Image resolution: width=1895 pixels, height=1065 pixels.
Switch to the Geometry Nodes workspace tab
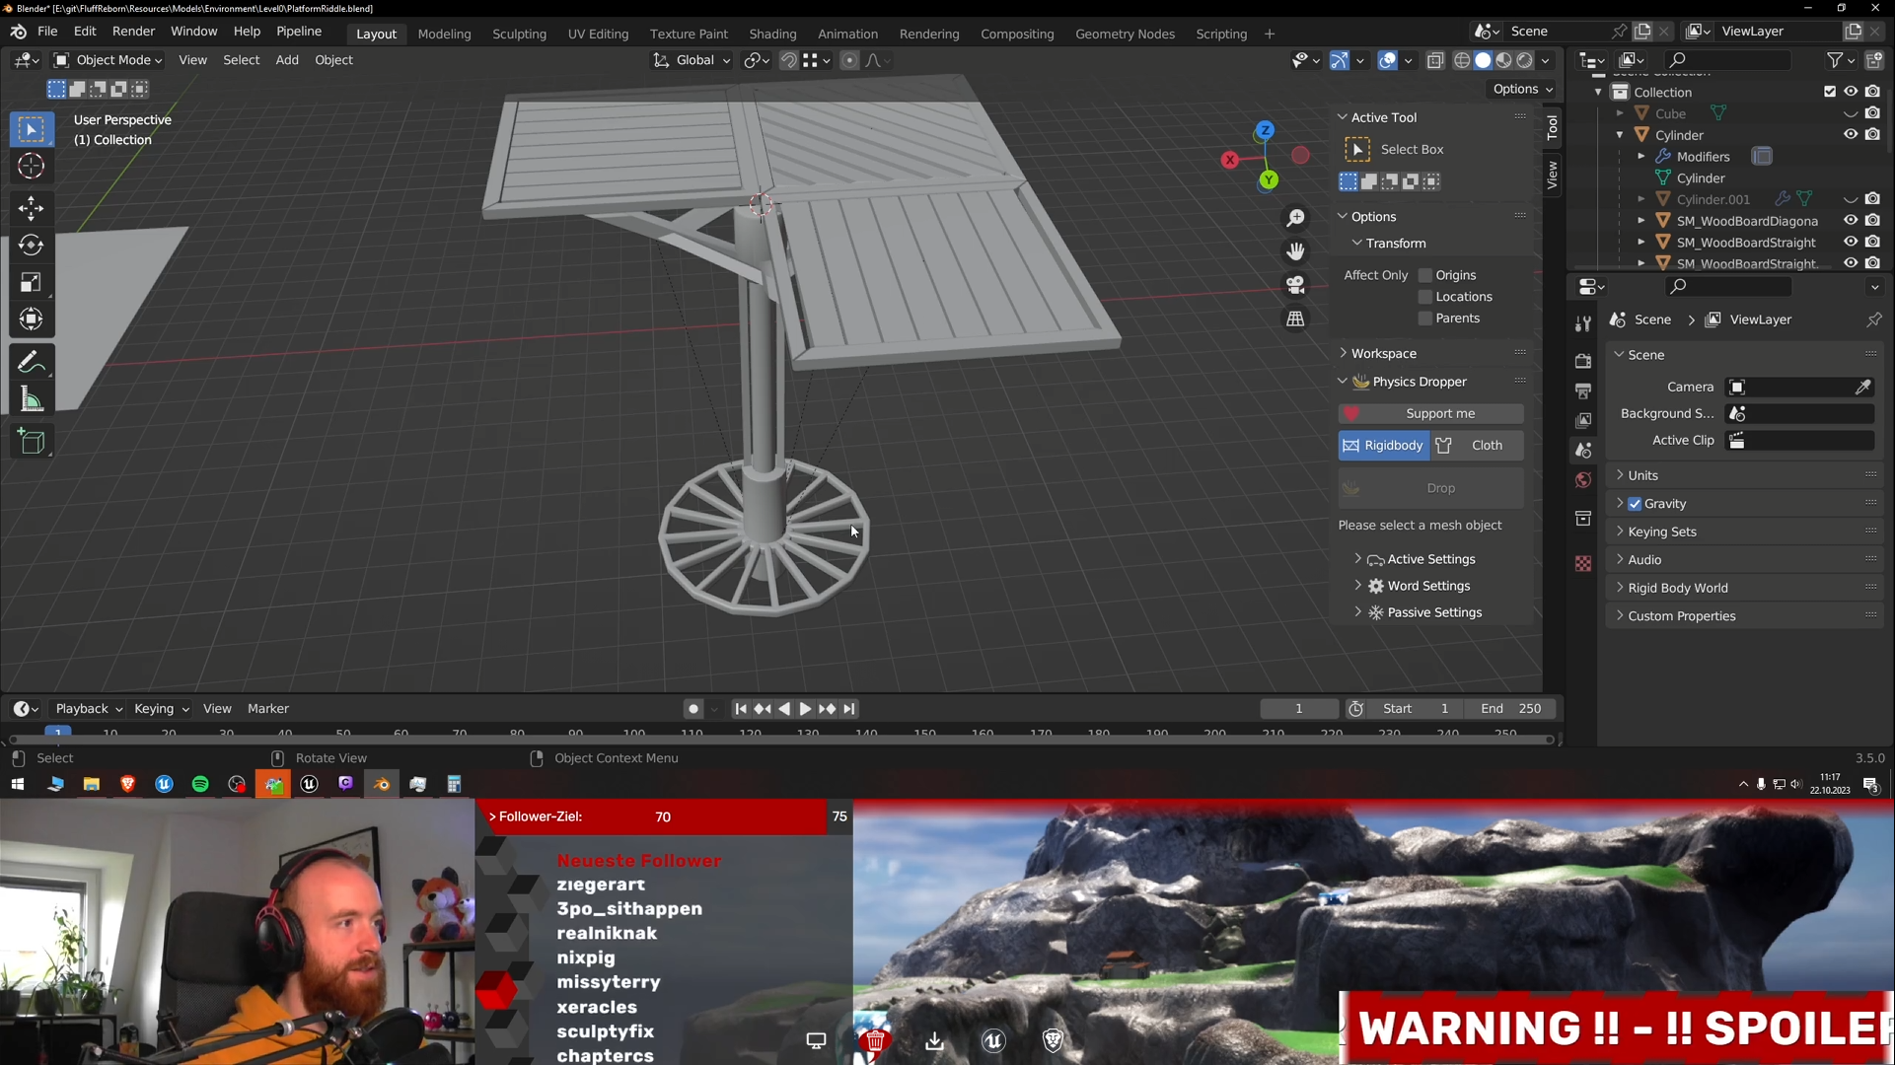(x=1125, y=34)
